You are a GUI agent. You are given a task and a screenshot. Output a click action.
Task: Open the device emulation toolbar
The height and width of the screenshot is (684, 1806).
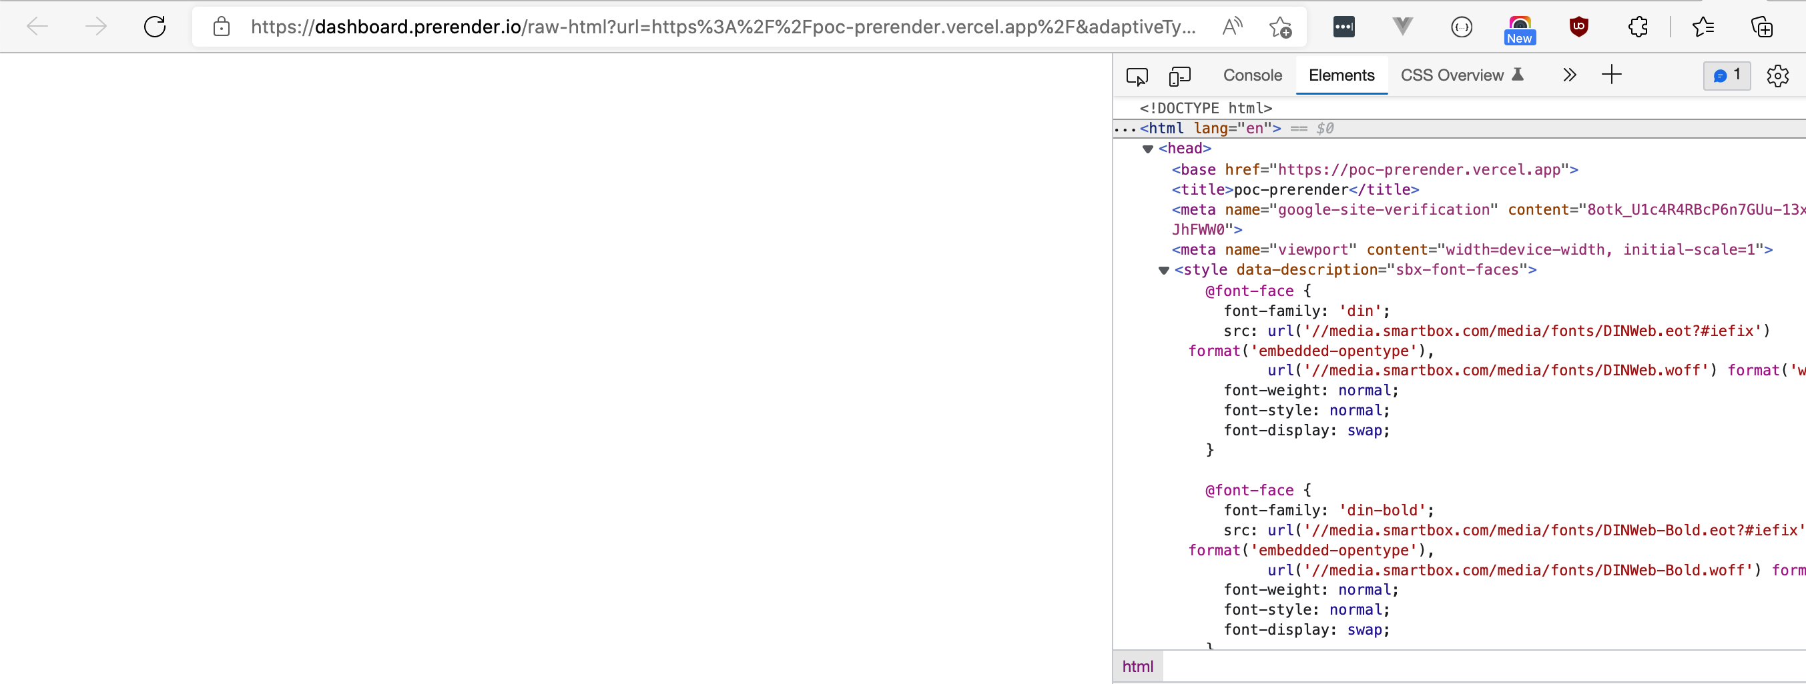click(x=1180, y=75)
